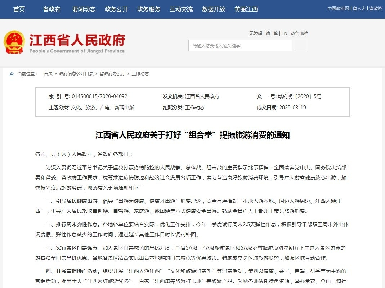The width and height of the screenshot is (385, 288).
Task: Click the heading 一、引导居民健康出游
Action: coord(72,201)
